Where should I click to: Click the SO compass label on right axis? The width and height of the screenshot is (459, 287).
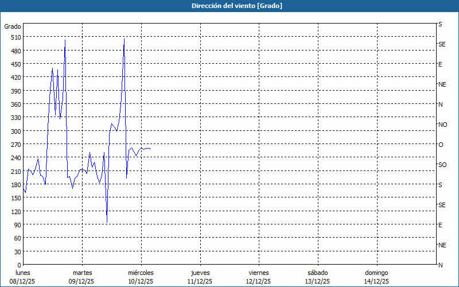coord(442,165)
